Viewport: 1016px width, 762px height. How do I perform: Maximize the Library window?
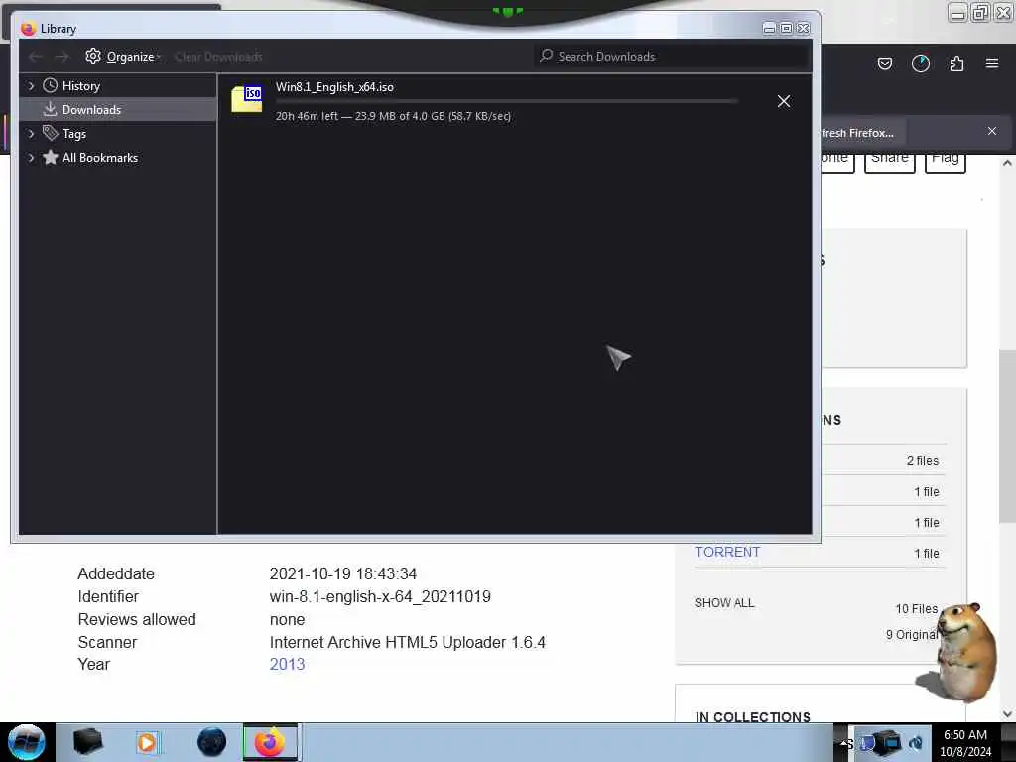(786, 28)
